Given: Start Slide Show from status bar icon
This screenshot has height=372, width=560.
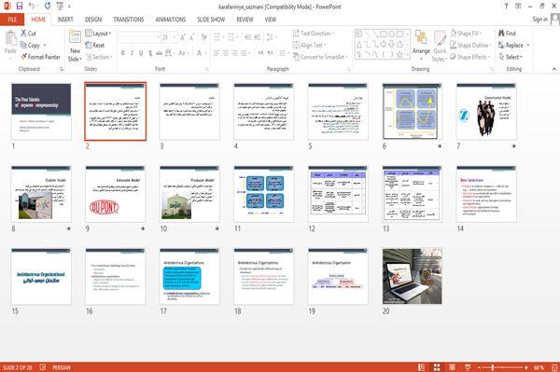Looking at the screenshot, I should point(468,367).
